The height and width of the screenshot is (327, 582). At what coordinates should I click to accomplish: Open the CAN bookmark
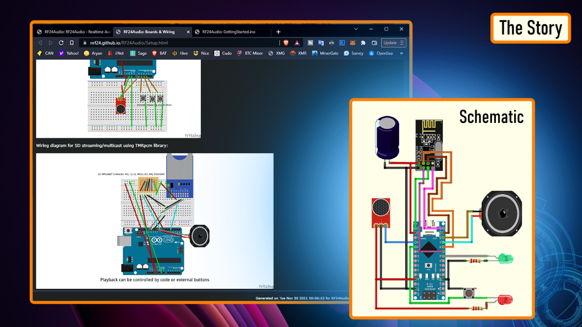[45, 53]
